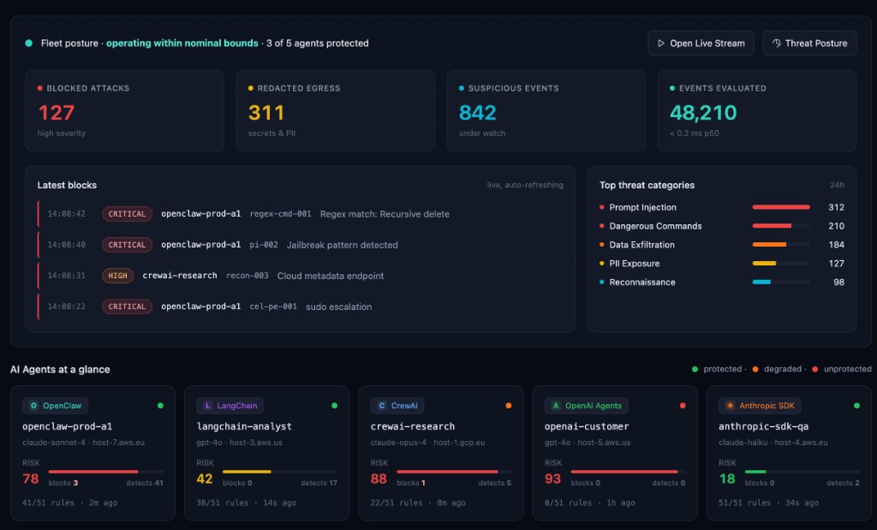The image size is (877, 530).
Task: Open the Redacted Egress 311 card
Action: (335, 110)
